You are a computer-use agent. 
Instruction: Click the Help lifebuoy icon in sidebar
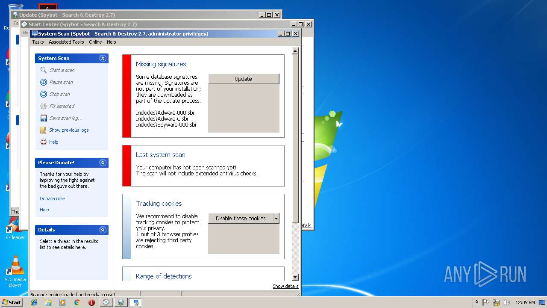point(43,142)
